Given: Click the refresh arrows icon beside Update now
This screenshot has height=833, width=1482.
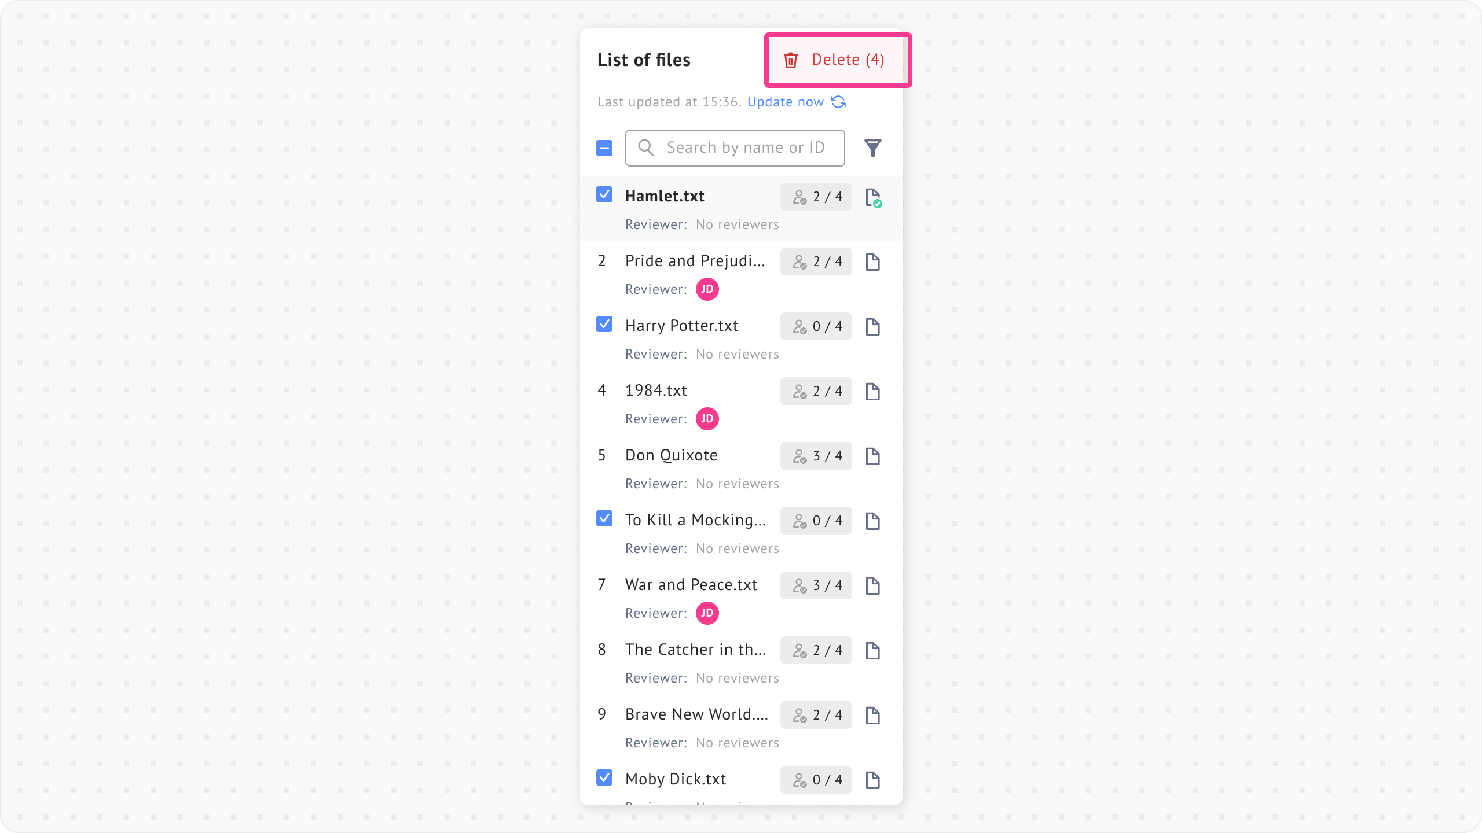Looking at the screenshot, I should 838,102.
